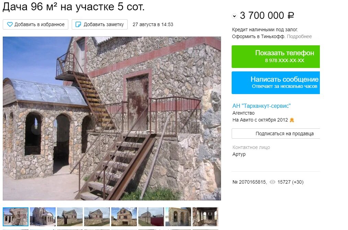Click the eye views icon near 15727
The image size is (348, 230).
point(272,182)
